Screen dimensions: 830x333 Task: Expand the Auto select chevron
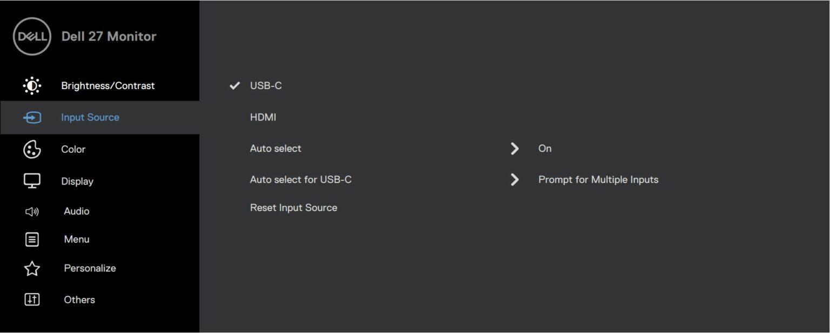(514, 148)
